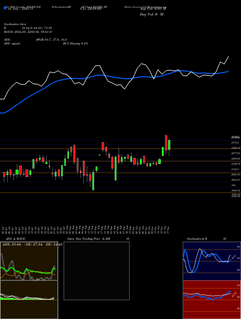Image resolution: width=241 pixels, height=319 pixels.
Task: Select the ADX '(MGR) 31.7, 27.8, 14.5' text
Action: point(51,40)
